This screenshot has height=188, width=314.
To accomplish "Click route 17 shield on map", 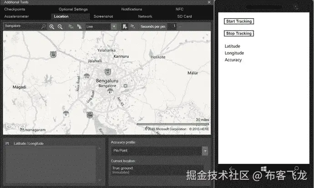I will pos(66,114).
